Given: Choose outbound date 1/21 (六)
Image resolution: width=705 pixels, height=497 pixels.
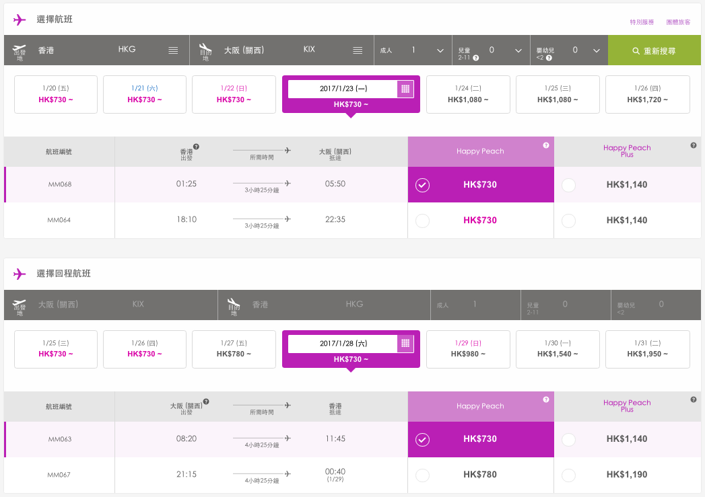Looking at the screenshot, I should click(145, 94).
